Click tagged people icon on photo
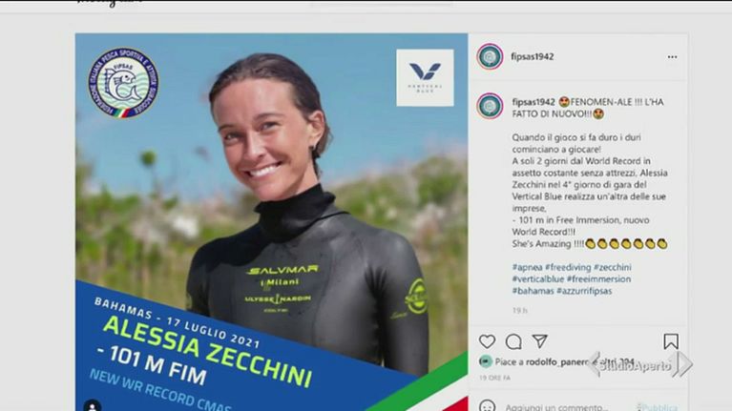The image size is (732, 411). pos(93,405)
